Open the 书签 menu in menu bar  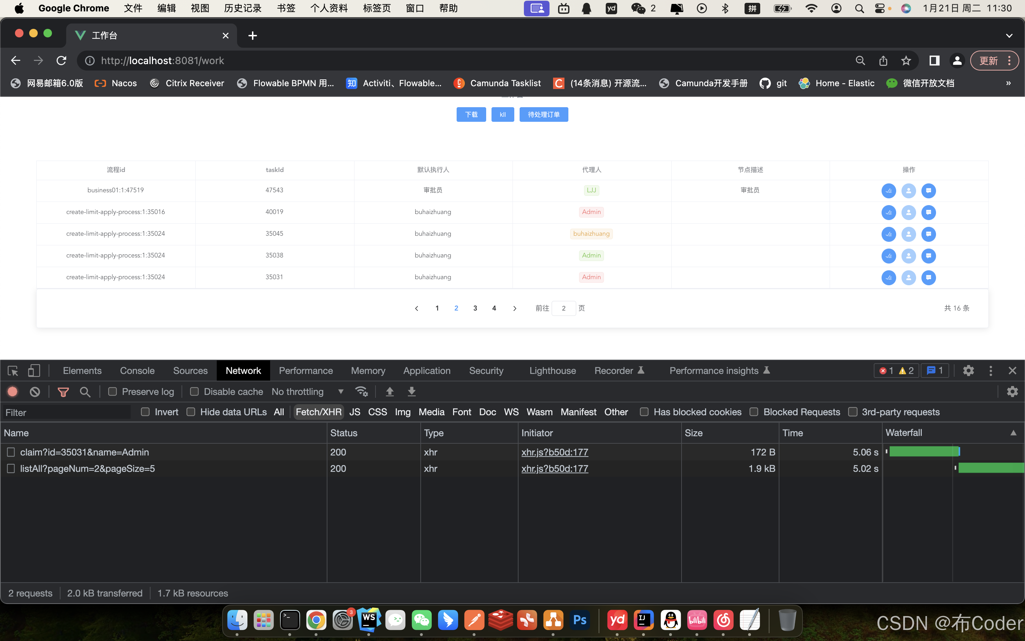pos(286,9)
